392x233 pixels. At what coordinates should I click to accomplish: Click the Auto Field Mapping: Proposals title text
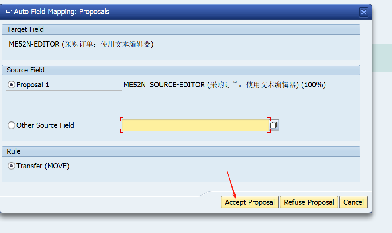61,12
